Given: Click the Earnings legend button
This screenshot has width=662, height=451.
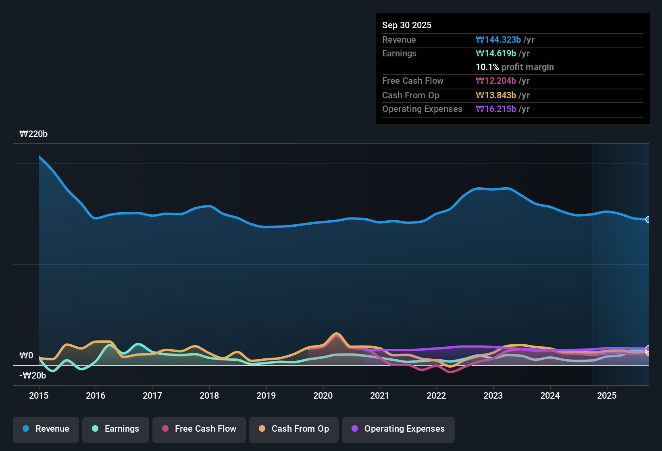Looking at the screenshot, I should point(115,429).
